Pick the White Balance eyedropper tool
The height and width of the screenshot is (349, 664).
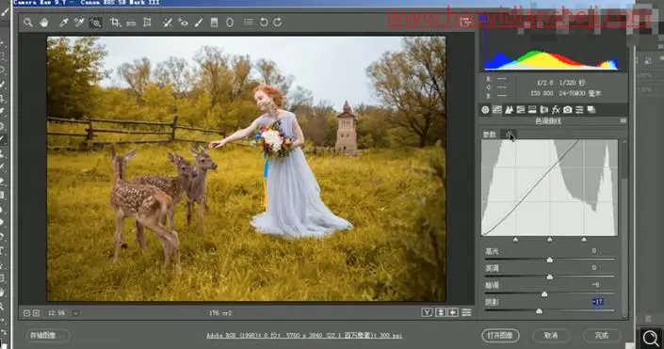point(63,23)
